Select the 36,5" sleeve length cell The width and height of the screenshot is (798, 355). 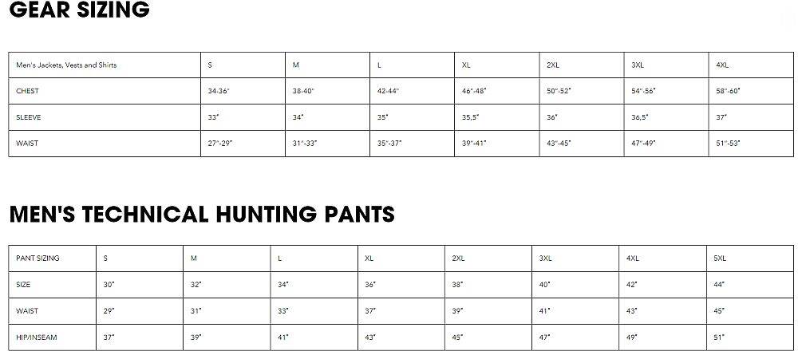tap(639, 117)
